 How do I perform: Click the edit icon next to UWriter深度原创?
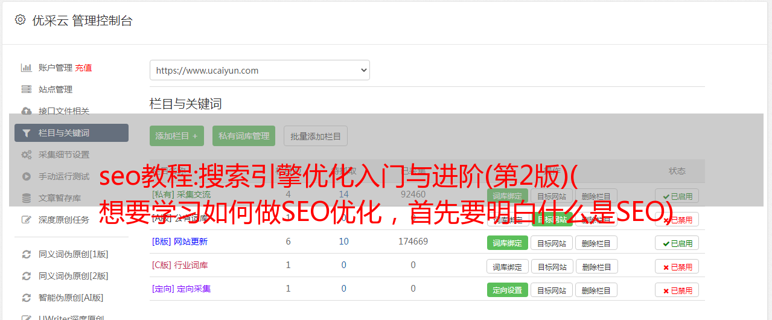pos(27,318)
